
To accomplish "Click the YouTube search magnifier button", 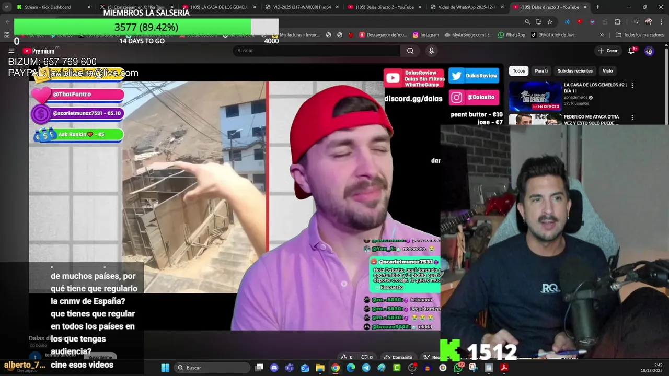I will [x=410, y=51].
